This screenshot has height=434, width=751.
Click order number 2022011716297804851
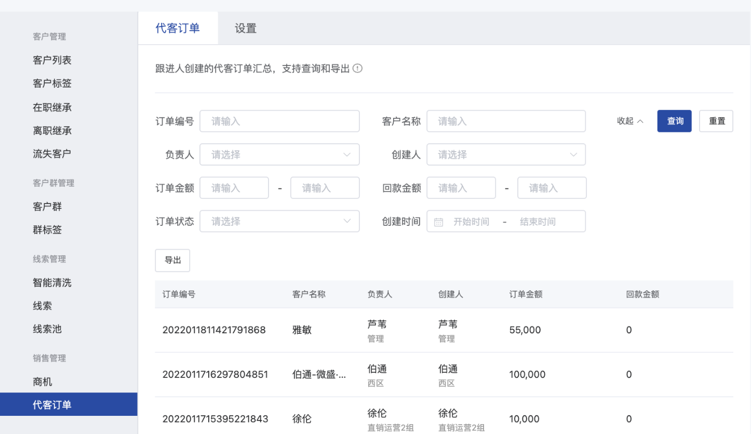pos(215,374)
